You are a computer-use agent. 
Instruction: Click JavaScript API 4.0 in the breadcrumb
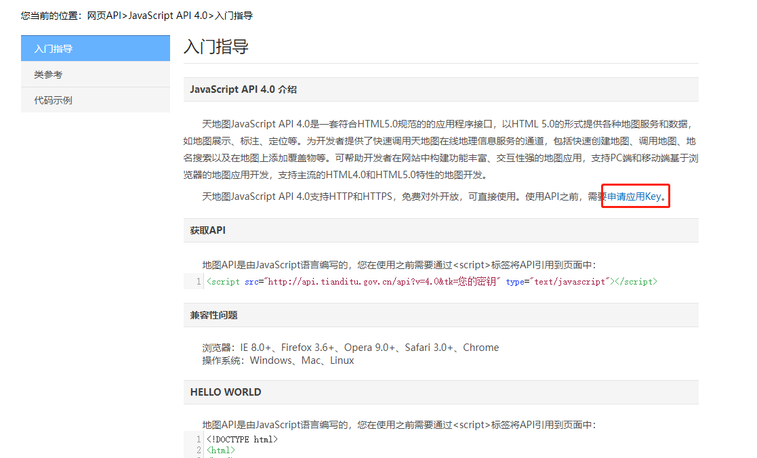(x=168, y=16)
